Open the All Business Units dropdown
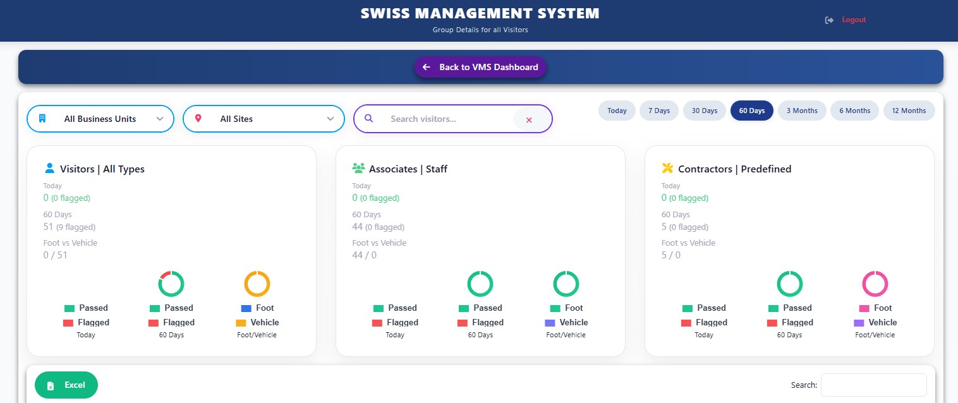This screenshot has height=403, width=958. pos(100,119)
